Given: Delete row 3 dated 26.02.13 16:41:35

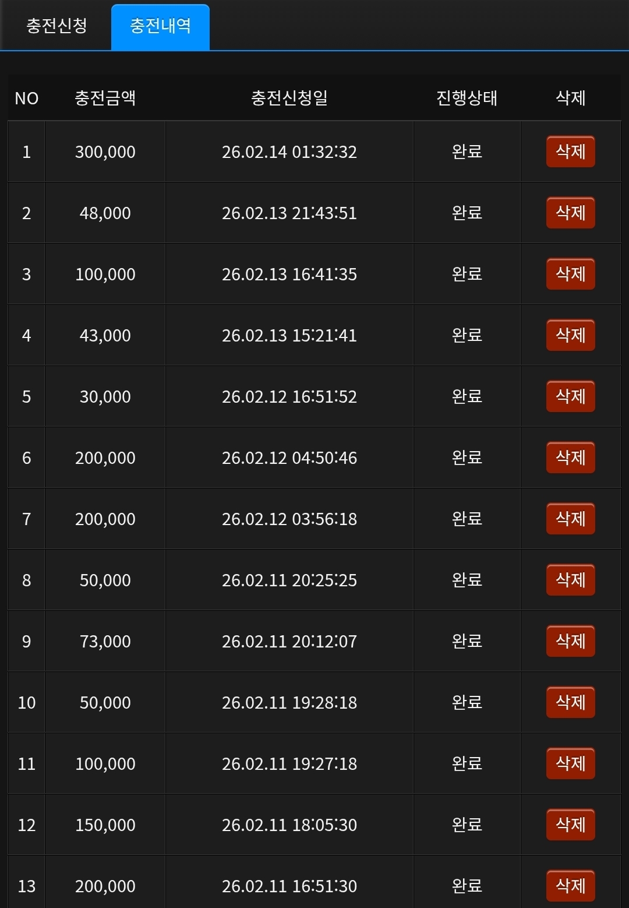Looking at the screenshot, I should [570, 274].
